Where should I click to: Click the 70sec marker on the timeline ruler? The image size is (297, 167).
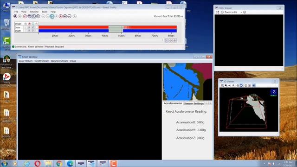coord(155,35)
